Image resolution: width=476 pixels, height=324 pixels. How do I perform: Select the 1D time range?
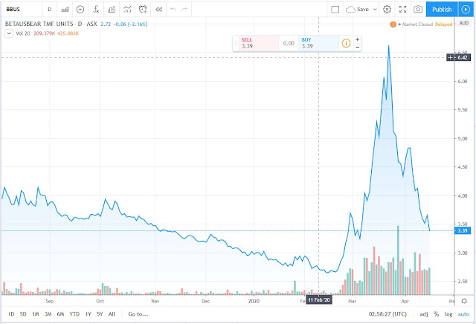tap(11, 314)
